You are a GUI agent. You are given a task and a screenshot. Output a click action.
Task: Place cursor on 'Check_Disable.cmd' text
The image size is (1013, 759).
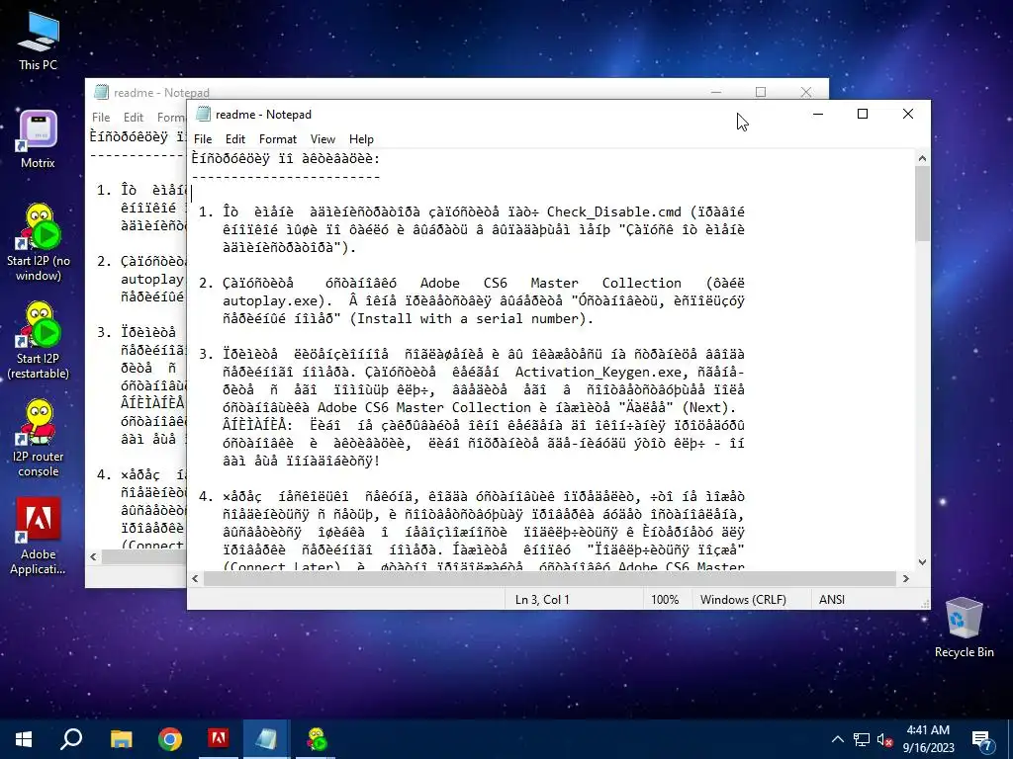click(613, 212)
